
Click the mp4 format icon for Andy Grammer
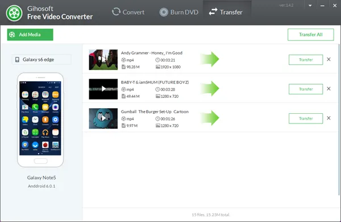(x=123, y=60)
